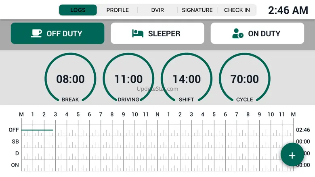
Task: Go to the DVIR tab
Action: pos(157,10)
